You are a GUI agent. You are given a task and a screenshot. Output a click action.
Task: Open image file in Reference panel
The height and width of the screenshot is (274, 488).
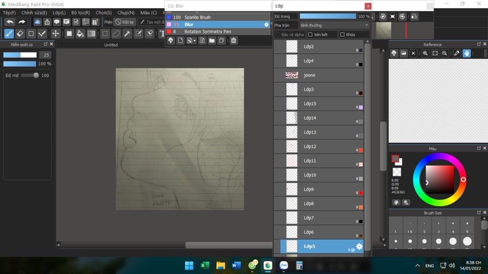404,53
